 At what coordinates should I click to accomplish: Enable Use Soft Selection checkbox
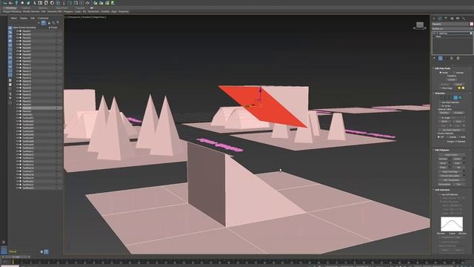click(x=440, y=194)
